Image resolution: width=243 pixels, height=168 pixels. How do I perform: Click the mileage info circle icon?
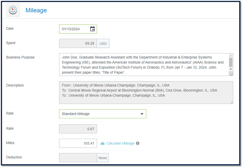click(x=137, y=143)
